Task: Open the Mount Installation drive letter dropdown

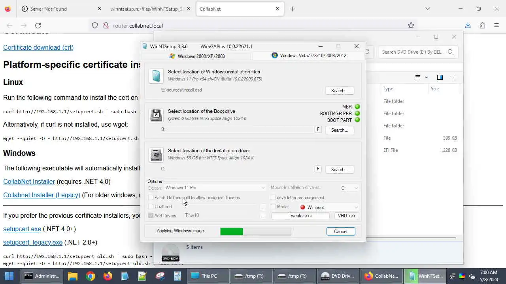Action: pos(349,188)
